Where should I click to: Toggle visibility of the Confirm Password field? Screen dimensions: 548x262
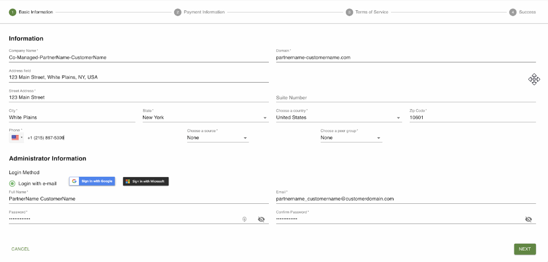pyautogui.click(x=528, y=219)
